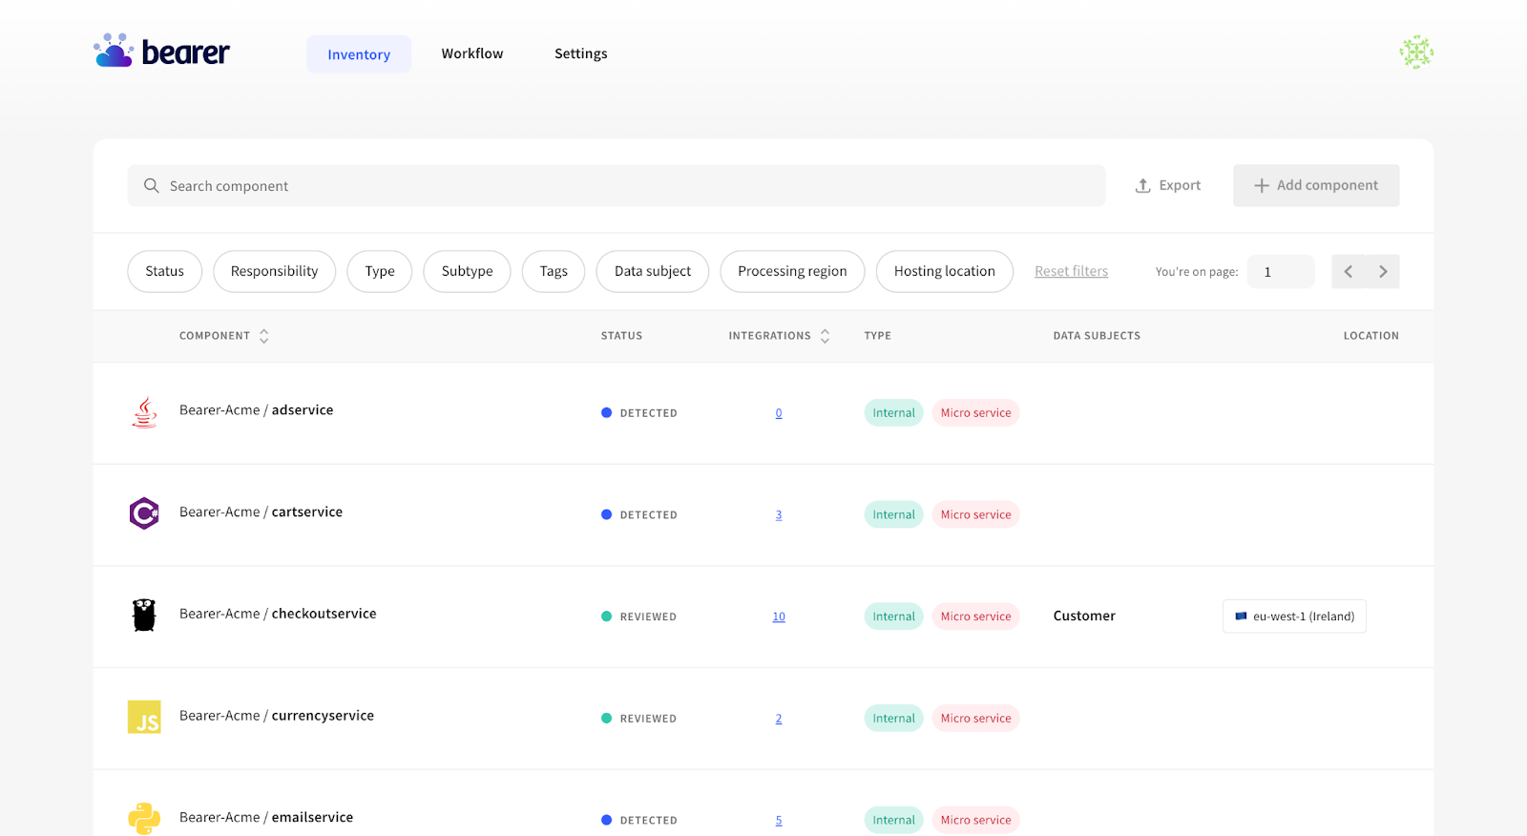Sort by Integrations column arrows
Screen dimensions: 1527x836
click(826, 336)
